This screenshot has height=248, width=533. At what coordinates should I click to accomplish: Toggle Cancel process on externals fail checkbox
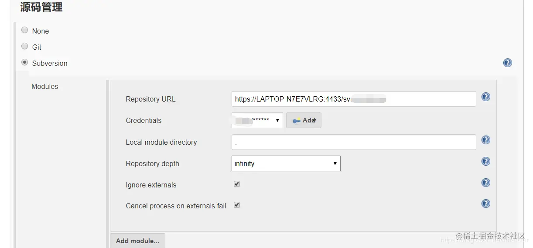coord(237,205)
